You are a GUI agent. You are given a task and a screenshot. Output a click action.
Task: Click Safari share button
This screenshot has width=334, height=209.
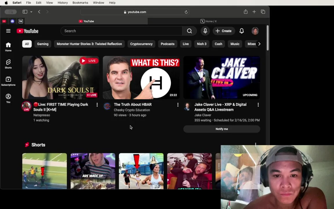point(246,12)
